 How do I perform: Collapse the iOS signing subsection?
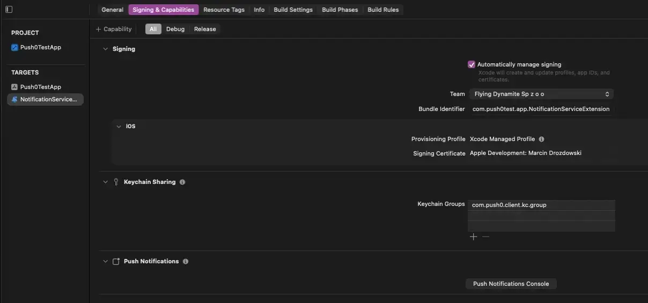click(119, 127)
